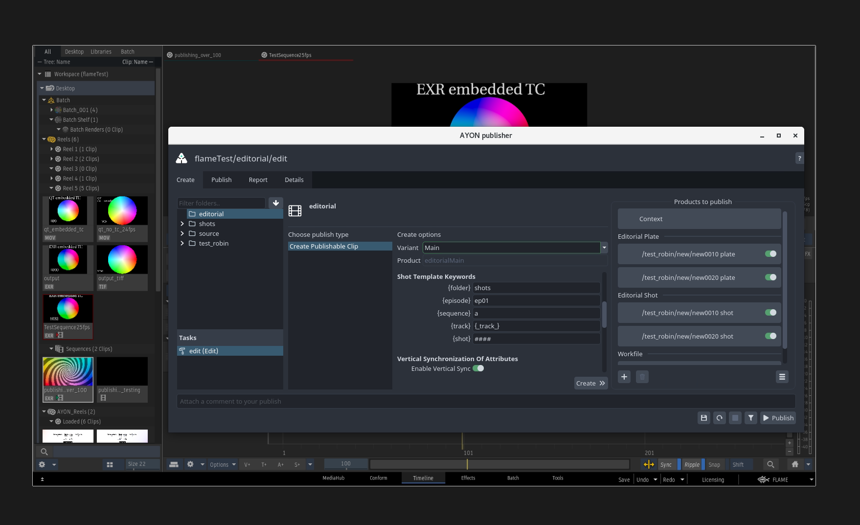Click the timeline layout icon before the gear
This screenshot has height=525, width=860.
(174, 464)
